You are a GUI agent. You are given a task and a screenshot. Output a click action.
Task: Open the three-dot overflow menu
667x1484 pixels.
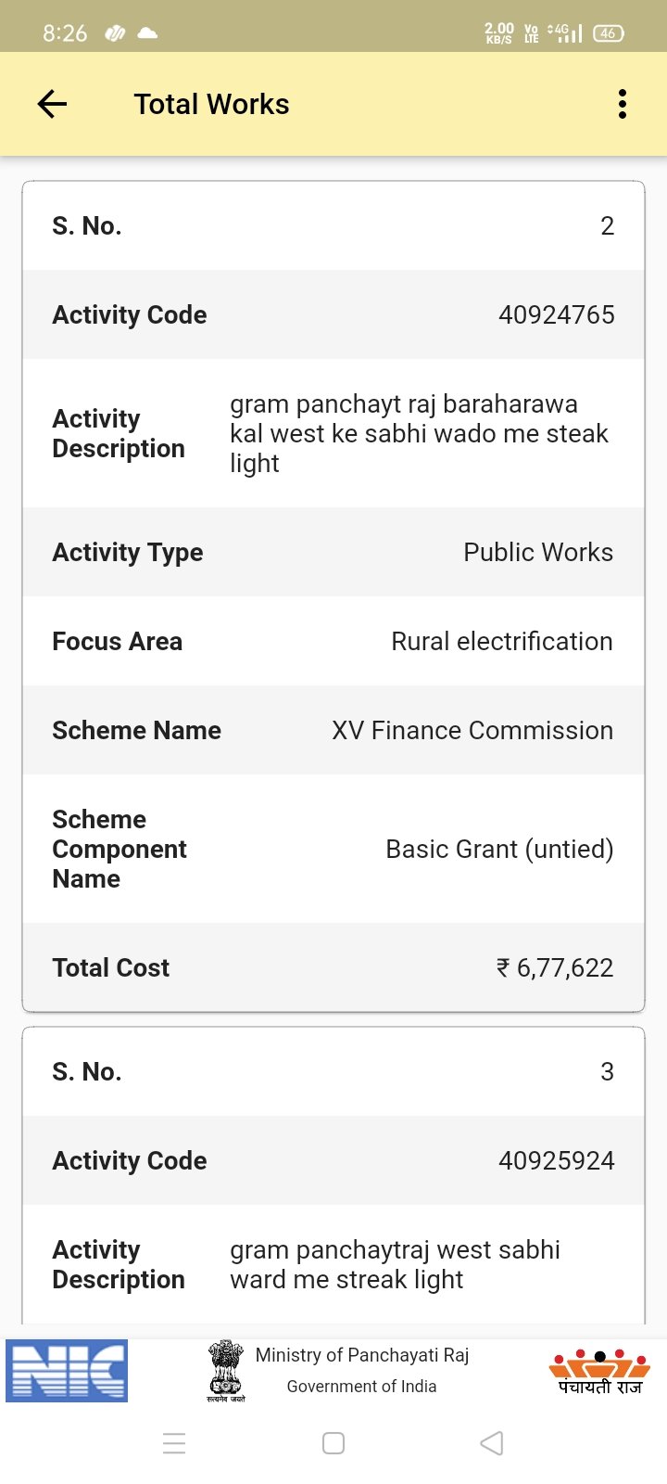pyautogui.click(x=623, y=104)
